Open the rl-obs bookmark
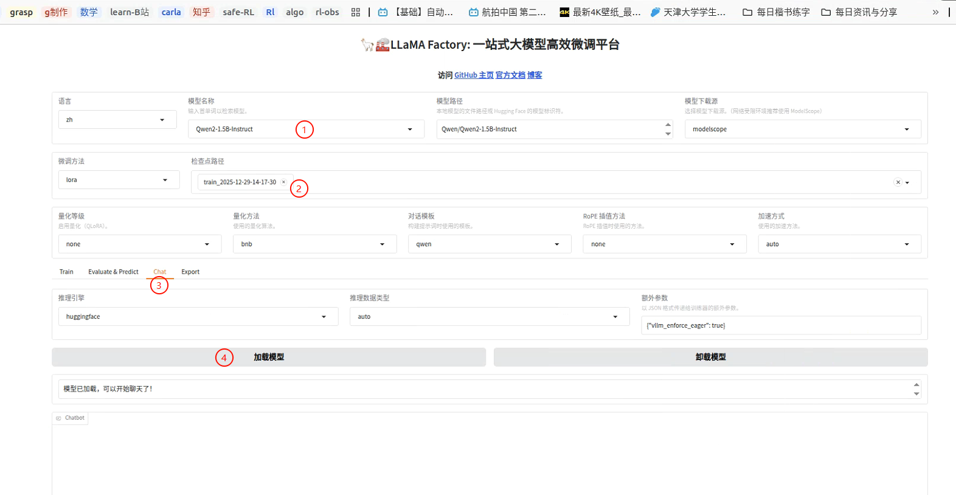Viewport: 956px width, 495px height. point(327,12)
